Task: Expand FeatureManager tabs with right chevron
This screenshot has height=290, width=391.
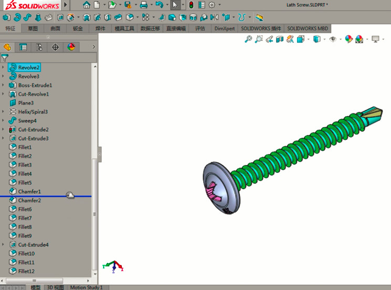Action: [94, 47]
